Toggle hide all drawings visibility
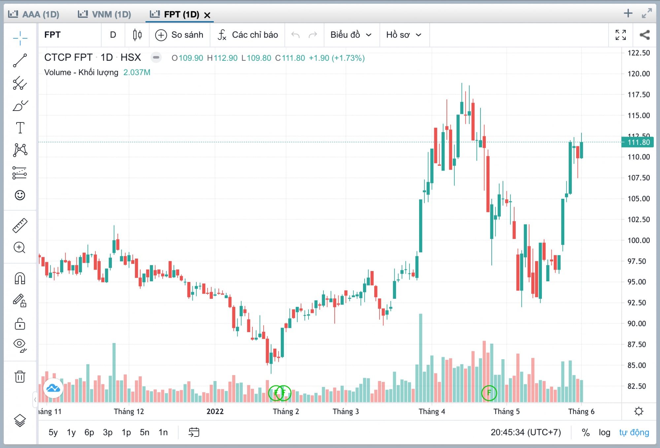 [20, 345]
